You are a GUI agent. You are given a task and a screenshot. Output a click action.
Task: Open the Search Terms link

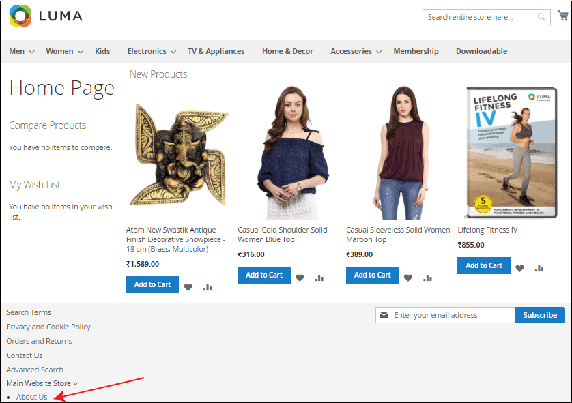click(x=29, y=312)
